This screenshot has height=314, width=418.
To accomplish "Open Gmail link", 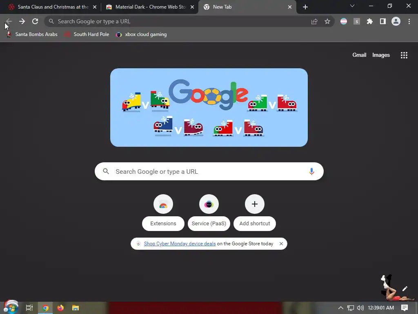I will (359, 55).
